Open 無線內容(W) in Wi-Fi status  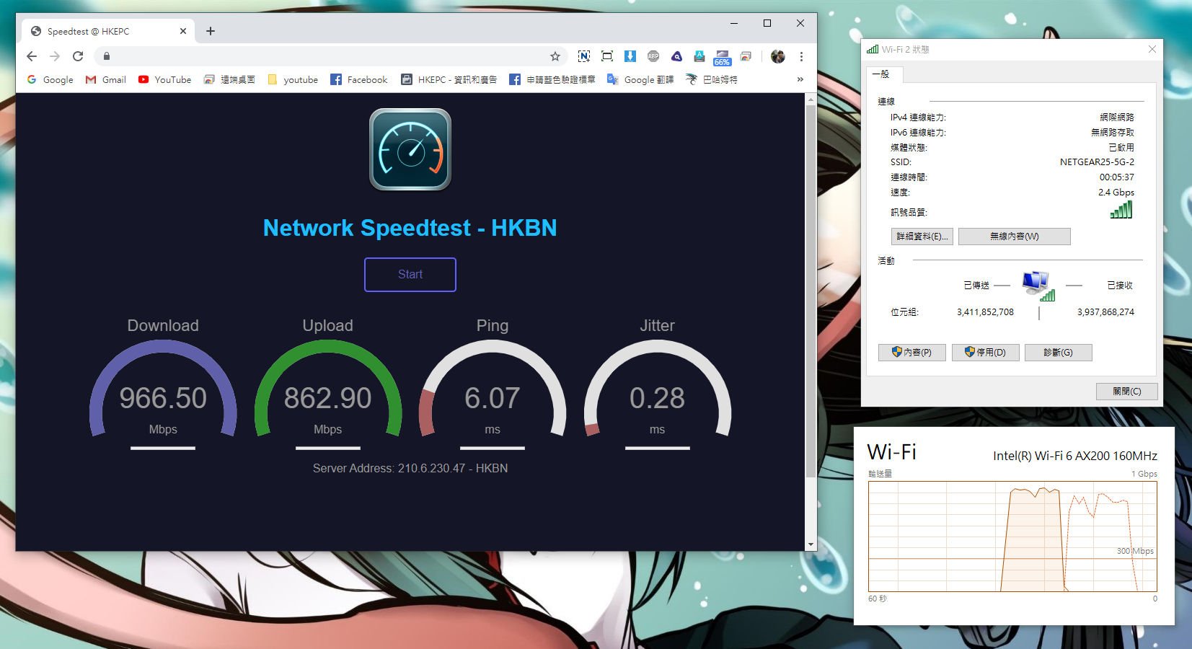tap(1015, 237)
